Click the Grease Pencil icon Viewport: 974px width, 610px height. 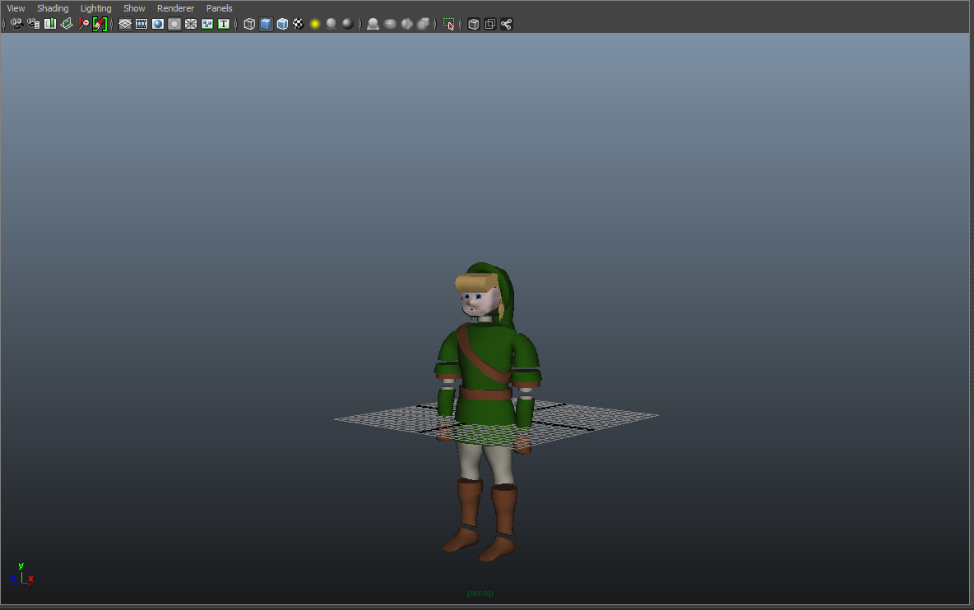[100, 24]
